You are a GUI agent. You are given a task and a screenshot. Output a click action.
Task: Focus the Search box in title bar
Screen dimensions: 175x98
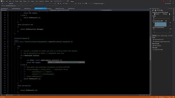61,1
